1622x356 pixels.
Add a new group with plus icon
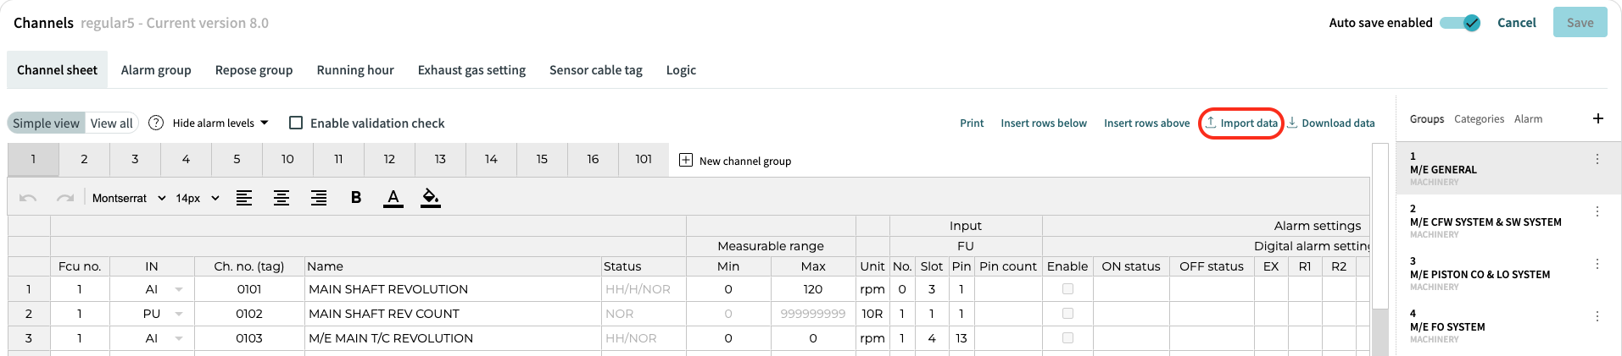[1598, 118]
